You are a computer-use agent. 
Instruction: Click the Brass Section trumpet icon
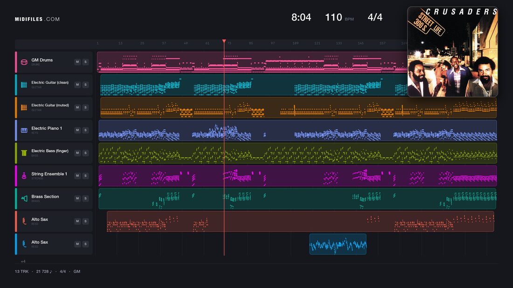[24, 199]
